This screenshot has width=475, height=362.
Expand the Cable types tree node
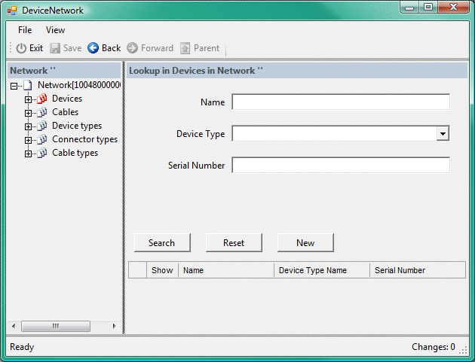point(28,154)
